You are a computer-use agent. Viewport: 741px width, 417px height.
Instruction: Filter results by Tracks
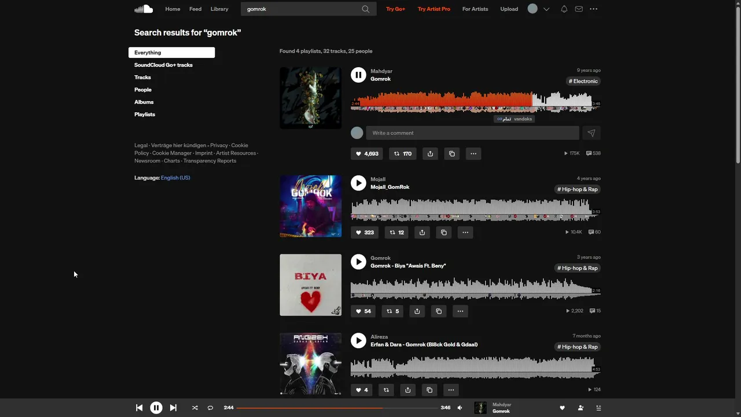(142, 77)
